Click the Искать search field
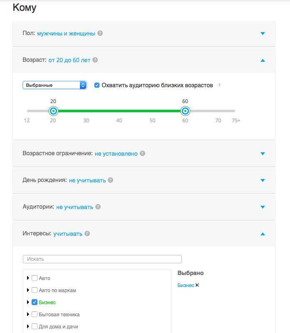 102,259
